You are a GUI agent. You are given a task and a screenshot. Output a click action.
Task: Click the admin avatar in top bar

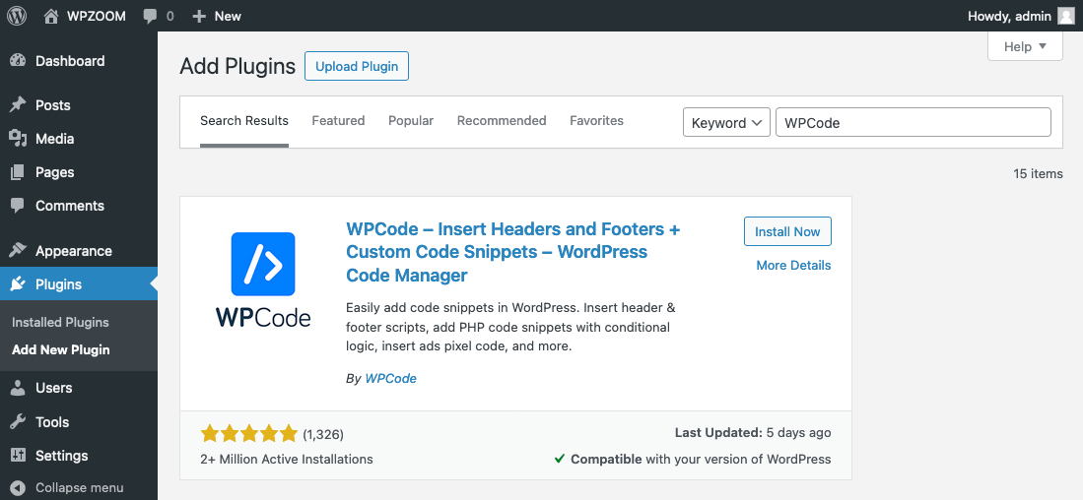[1066, 16]
